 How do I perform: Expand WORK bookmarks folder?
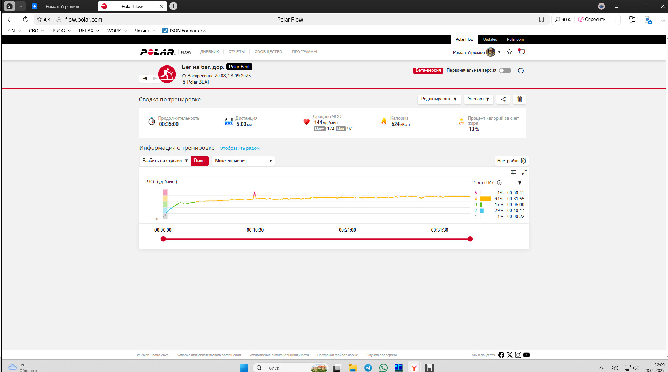click(x=117, y=31)
